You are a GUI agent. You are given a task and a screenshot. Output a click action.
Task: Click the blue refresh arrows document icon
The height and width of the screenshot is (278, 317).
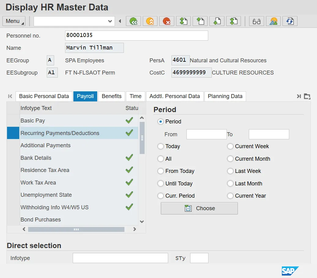pos(290,21)
